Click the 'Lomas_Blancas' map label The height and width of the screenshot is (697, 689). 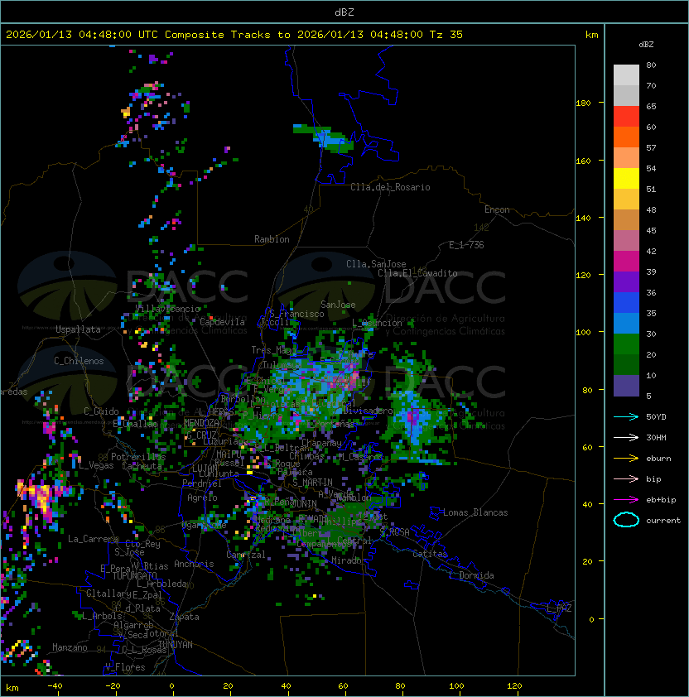(x=475, y=512)
